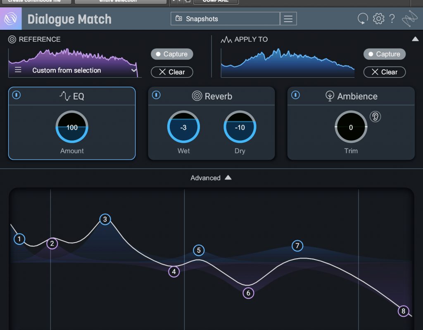Screen dimensions: 423x330
Task: Click the iZotope logo icon
Action: [11, 19]
